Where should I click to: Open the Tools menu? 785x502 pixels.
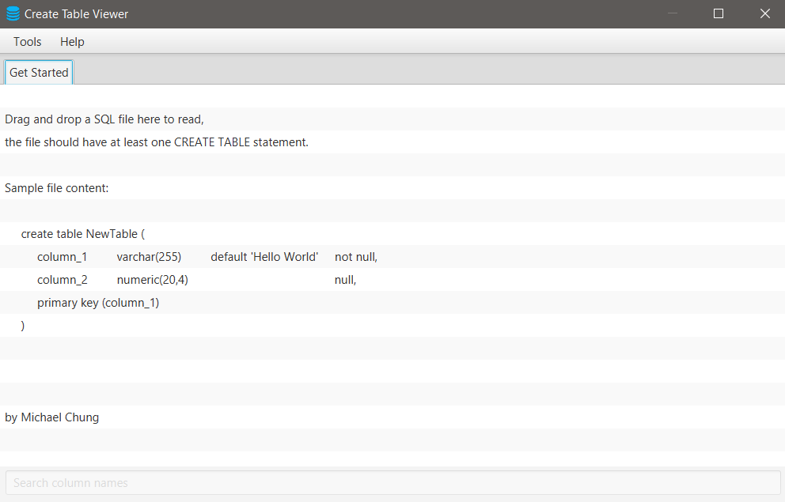(27, 41)
